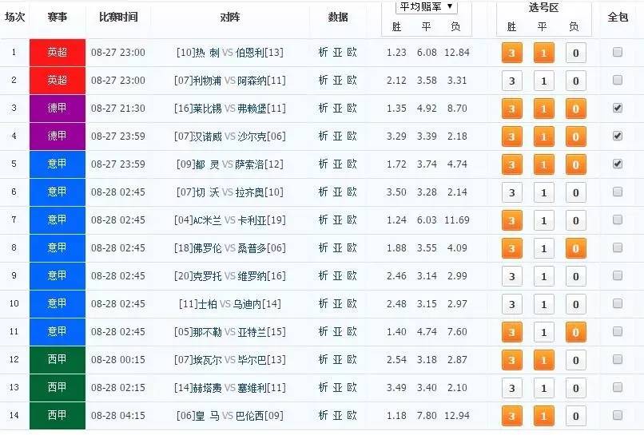Tick the 全包 checkbox for match 7
This screenshot has height=435, width=644.
point(618,219)
